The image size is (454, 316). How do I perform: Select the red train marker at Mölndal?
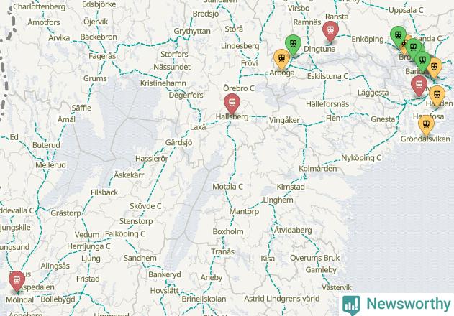[17, 281]
